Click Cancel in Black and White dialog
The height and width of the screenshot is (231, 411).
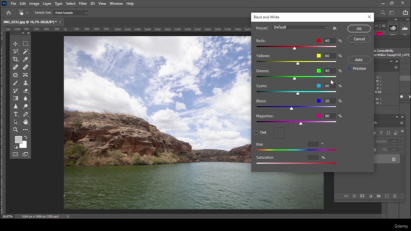tap(359, 39)
